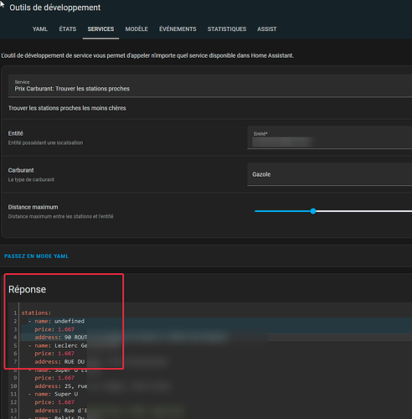Switch to the ASSIST tab

pos(267,29)
